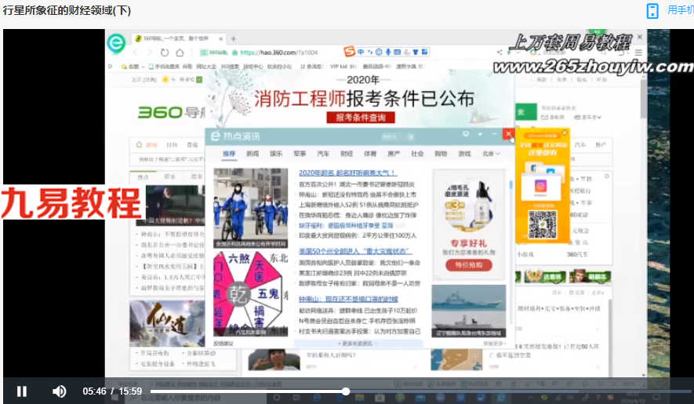This screenshot has width=694, height=404.
Task: Open the 热点资讯 title bar dropdown arrow
Action: tap(480, 134)
